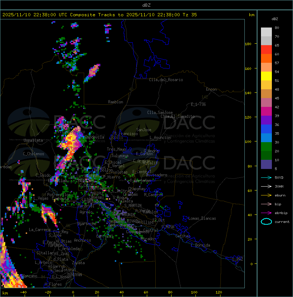
Task: Click the 'dBZ' heading above the color scale
Action: [275, 19]
